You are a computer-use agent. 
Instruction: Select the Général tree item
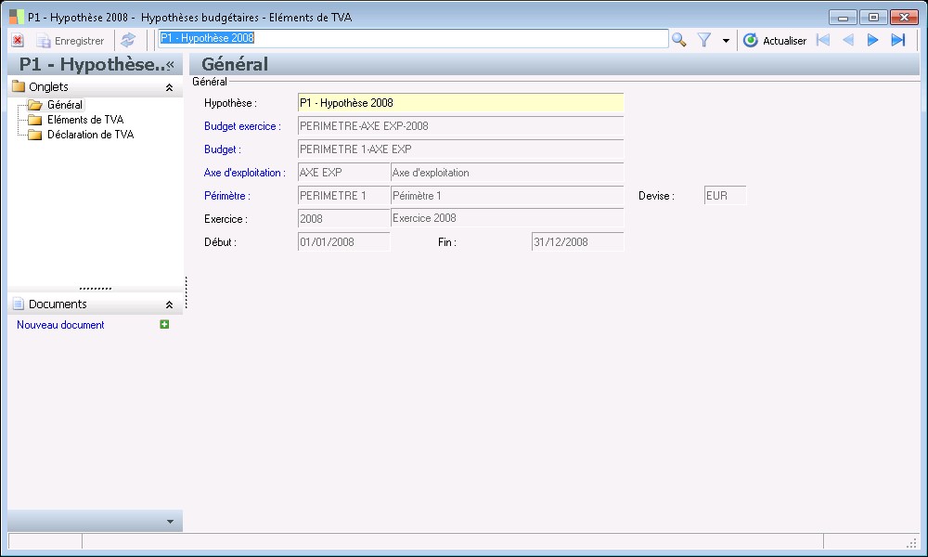[65, 105]
